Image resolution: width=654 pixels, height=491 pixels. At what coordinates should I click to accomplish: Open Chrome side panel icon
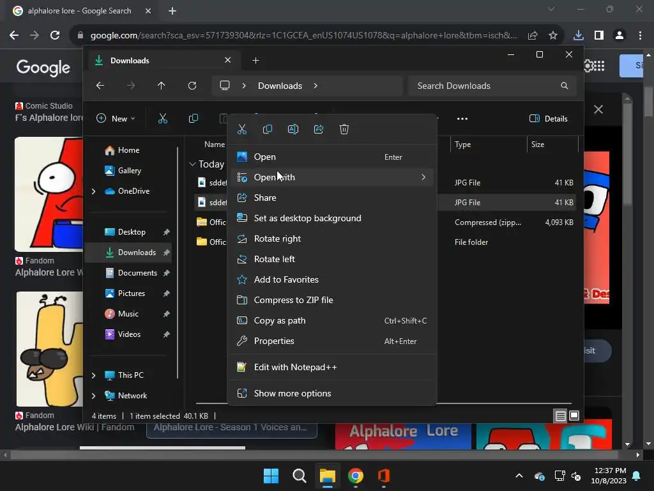point(599,36)
